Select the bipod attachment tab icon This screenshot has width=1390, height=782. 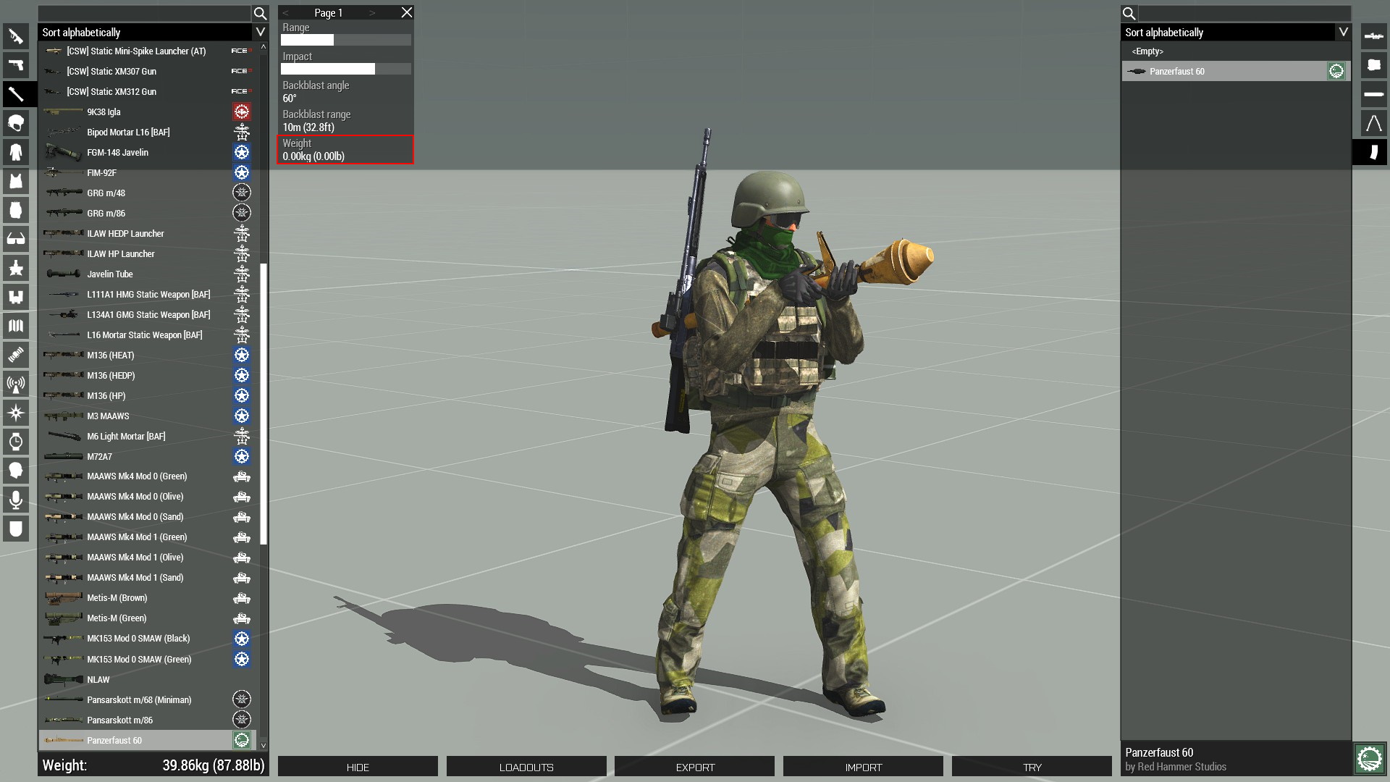click(1373, 123)
